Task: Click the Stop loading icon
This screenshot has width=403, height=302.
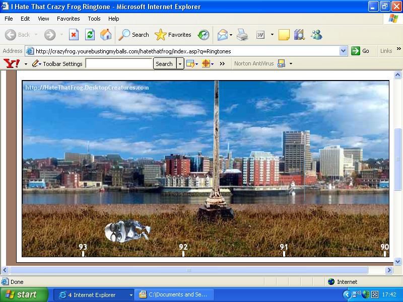Action: [74, 35]
